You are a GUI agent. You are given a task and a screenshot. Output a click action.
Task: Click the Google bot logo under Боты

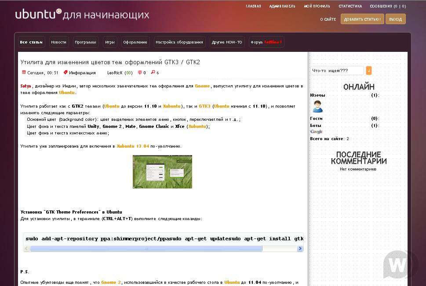(x=316, y=132)
